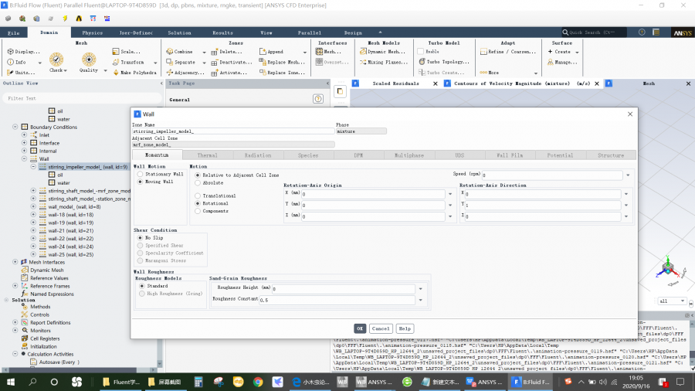Switch to the Physics ribbon tab
This screenshot has height=391, width=695.
[x=92, y=33]
